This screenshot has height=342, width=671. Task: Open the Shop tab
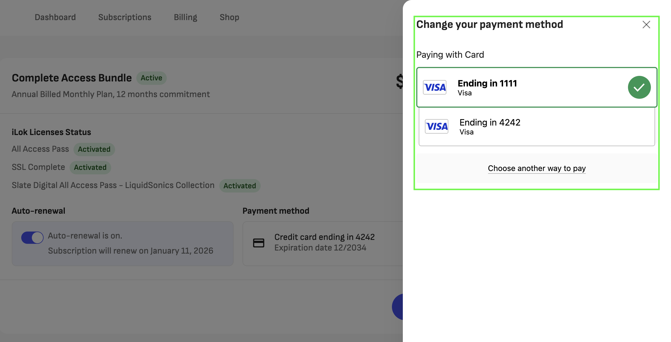click(x=229, y=17)
